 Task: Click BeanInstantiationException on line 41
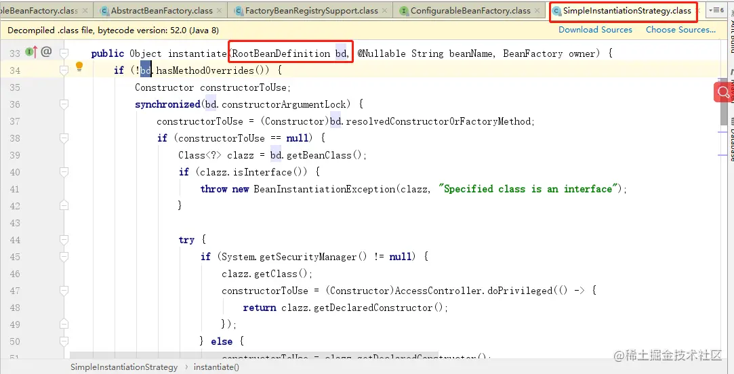(x=325, y=189)
